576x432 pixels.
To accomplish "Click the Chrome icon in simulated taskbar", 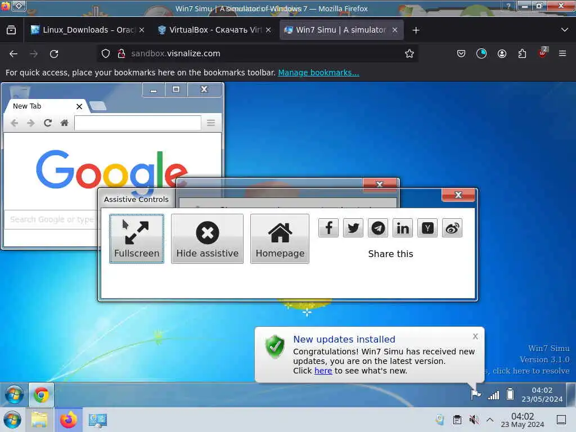I will click(x=41, y=395).
